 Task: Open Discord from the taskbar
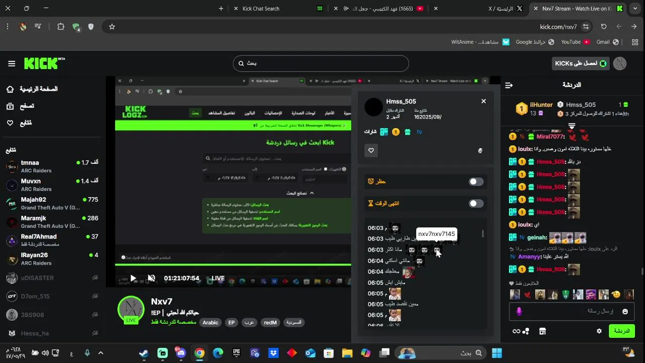point(181,353)
